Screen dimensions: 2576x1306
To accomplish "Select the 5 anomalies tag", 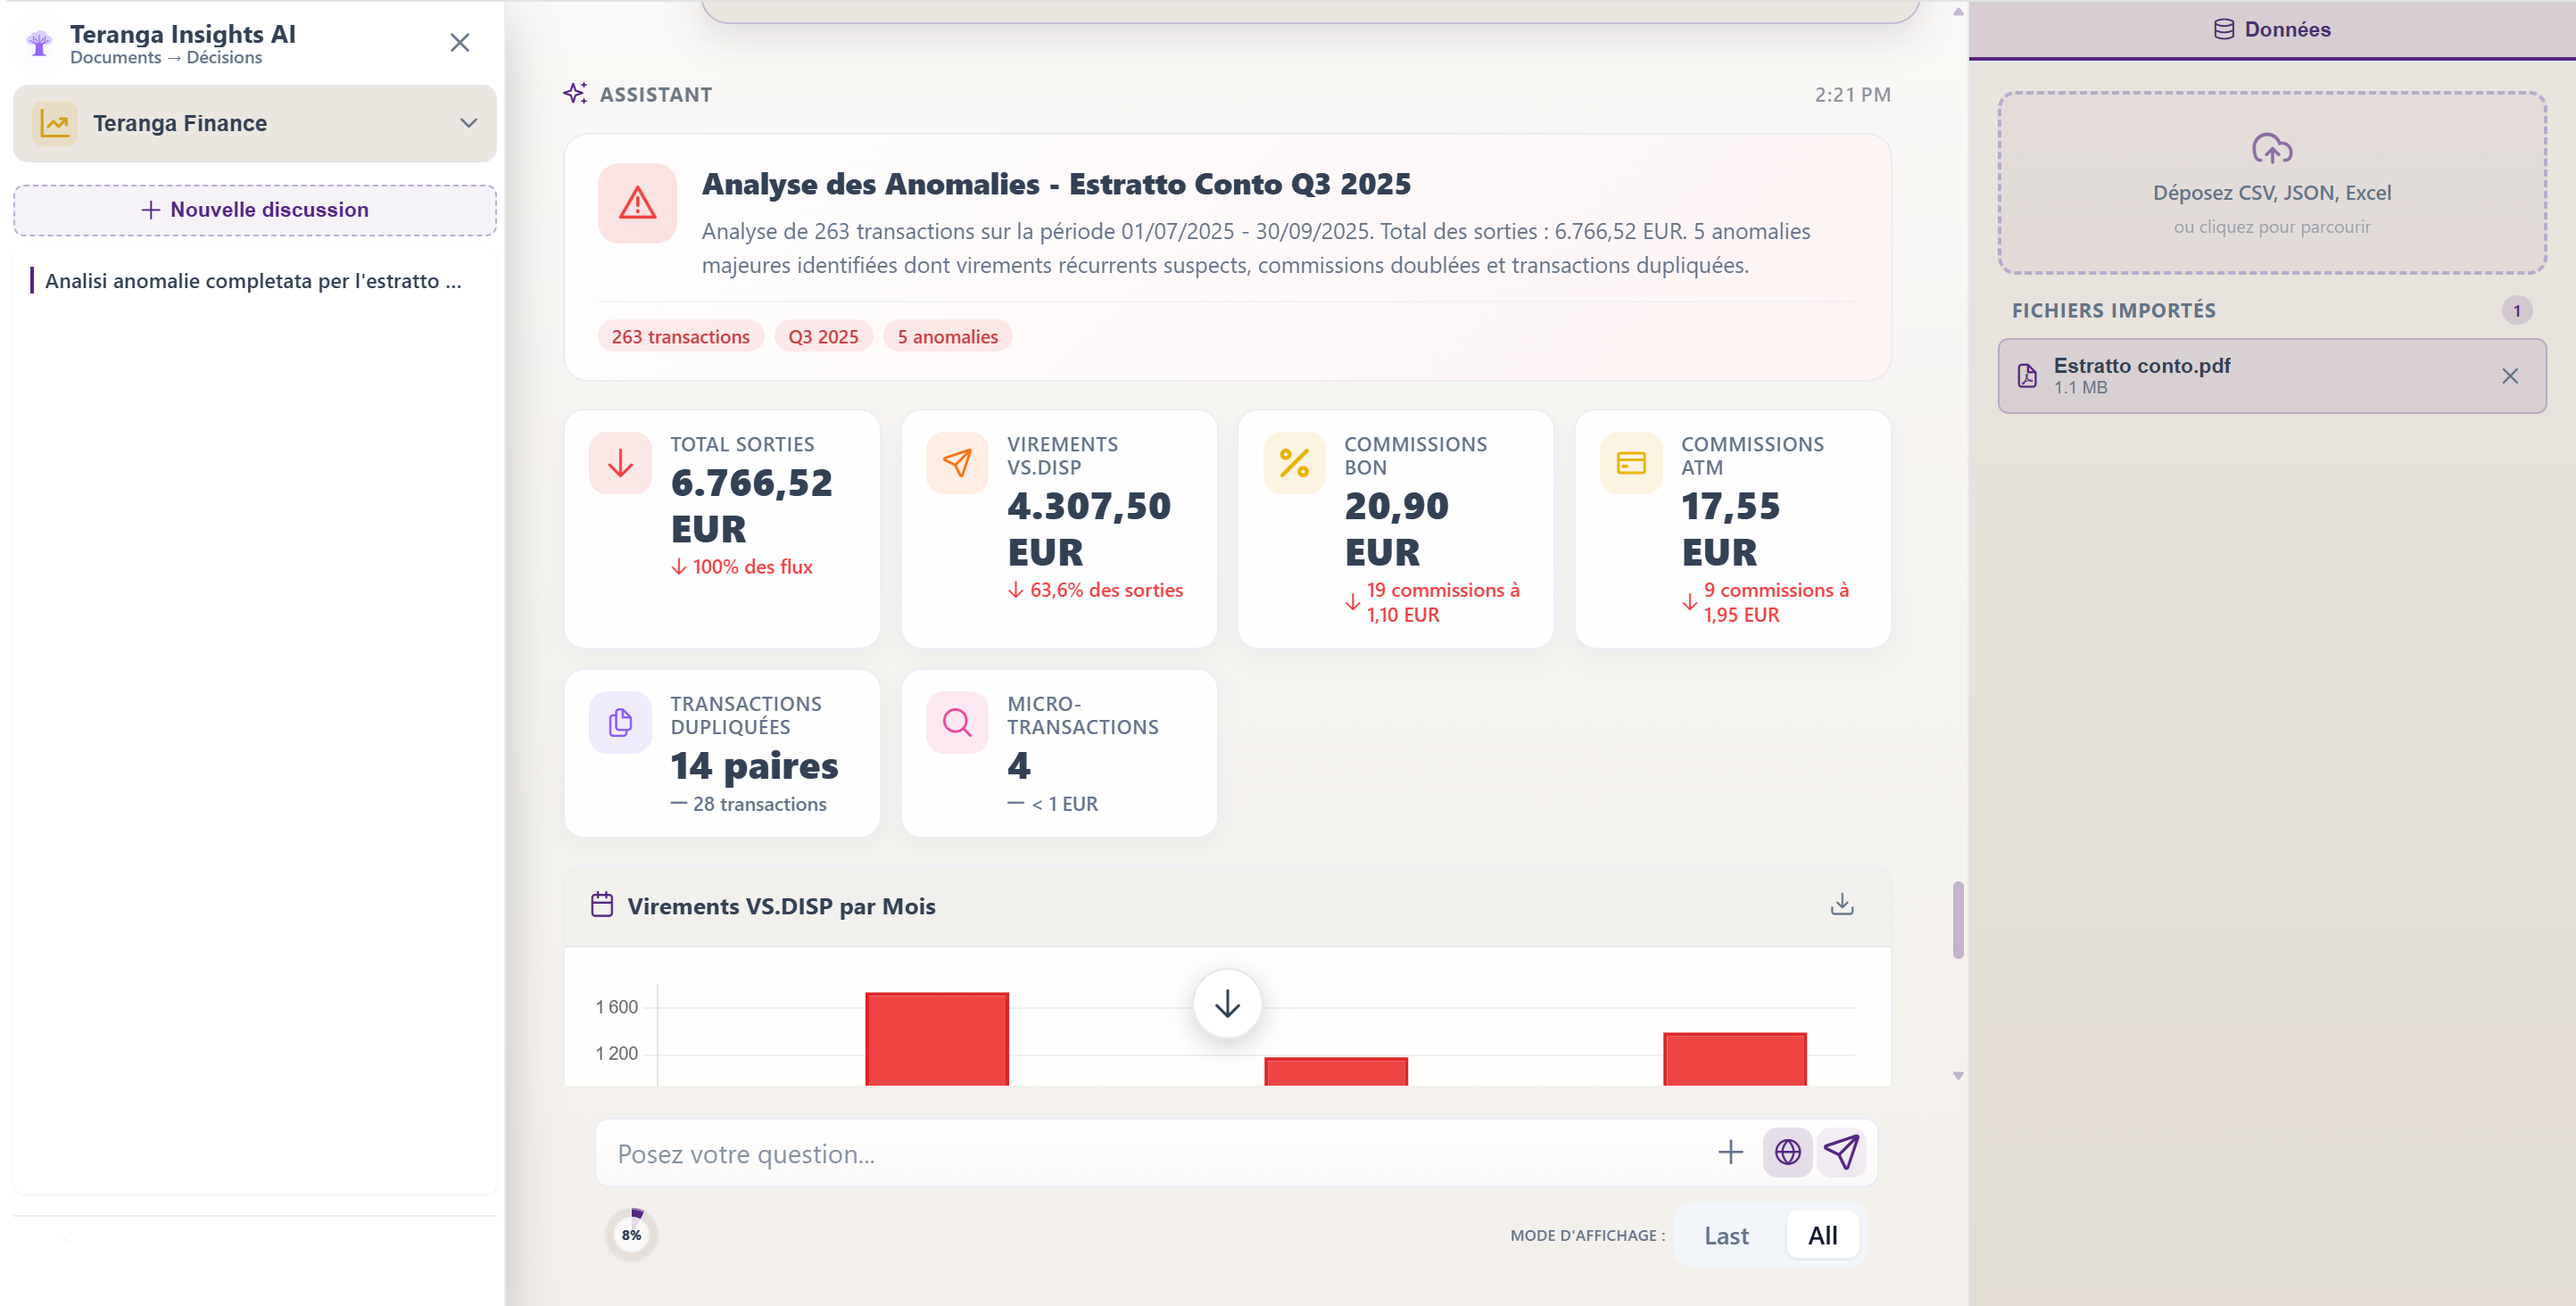I will coord(947,337).
